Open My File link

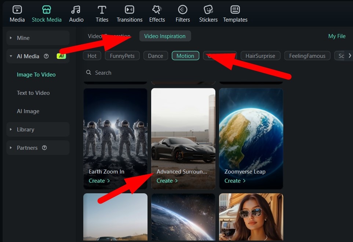[337, 36]
